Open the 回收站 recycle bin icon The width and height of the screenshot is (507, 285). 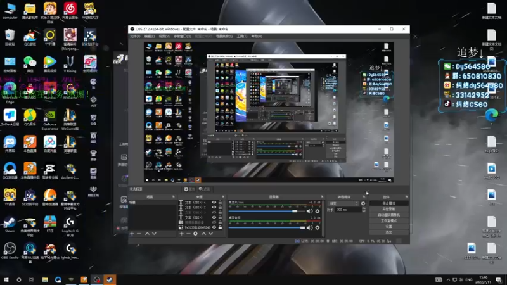point(10,37)
